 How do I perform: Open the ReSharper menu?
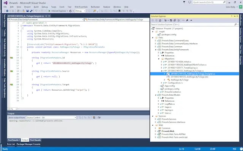[95, 7]
